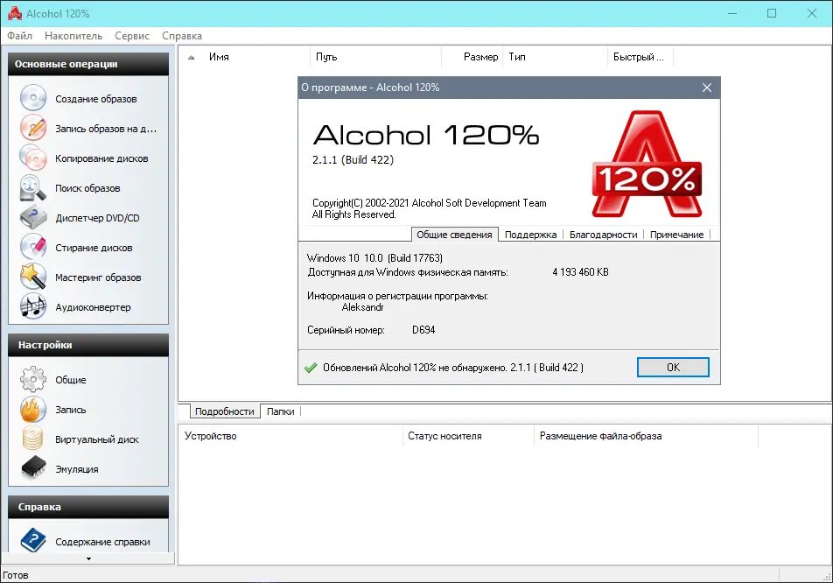Confirm the About dialog with OK
The width and height of the screenshot is (833, 583).
673,367
